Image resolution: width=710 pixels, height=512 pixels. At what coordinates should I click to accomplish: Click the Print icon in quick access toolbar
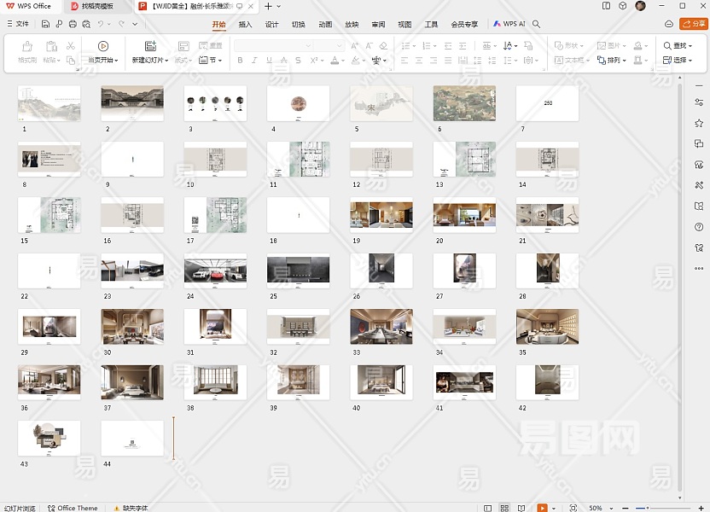click(x=73, y=24)
